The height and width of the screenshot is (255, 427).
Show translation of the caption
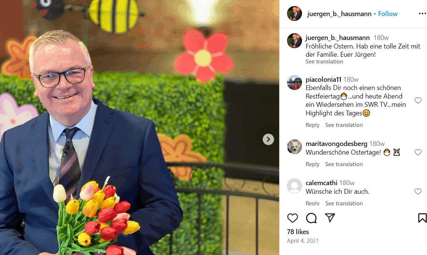[x=324, y=62]
